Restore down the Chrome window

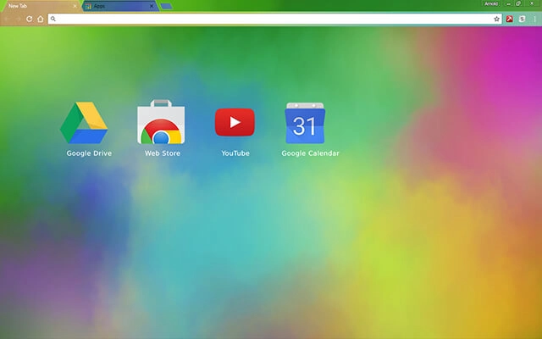[518, 3]
